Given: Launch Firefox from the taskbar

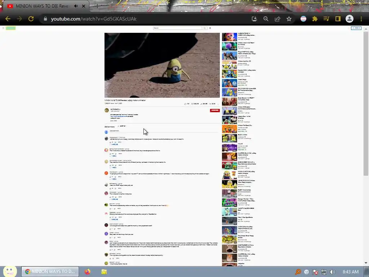Looking at the screenshot, I should (88, 272).
